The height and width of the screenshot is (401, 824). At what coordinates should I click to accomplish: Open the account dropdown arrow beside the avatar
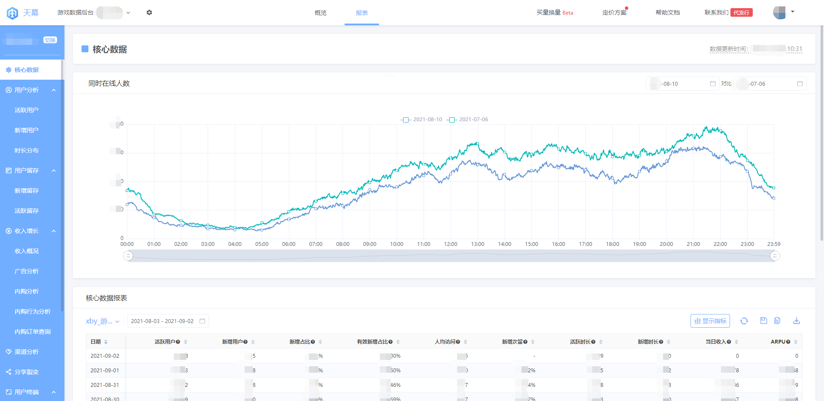coord(793,12)
